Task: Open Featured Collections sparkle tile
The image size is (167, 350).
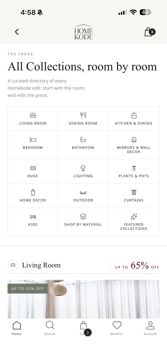Action: point(134,222)
